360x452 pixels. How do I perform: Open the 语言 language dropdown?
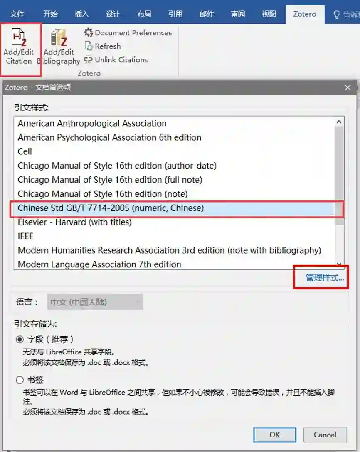[x=95, y=302]
